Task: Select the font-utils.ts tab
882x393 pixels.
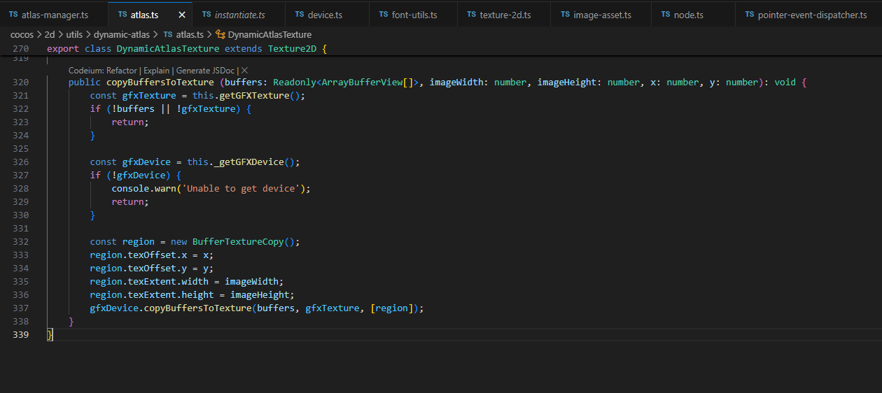Action: 413,15
